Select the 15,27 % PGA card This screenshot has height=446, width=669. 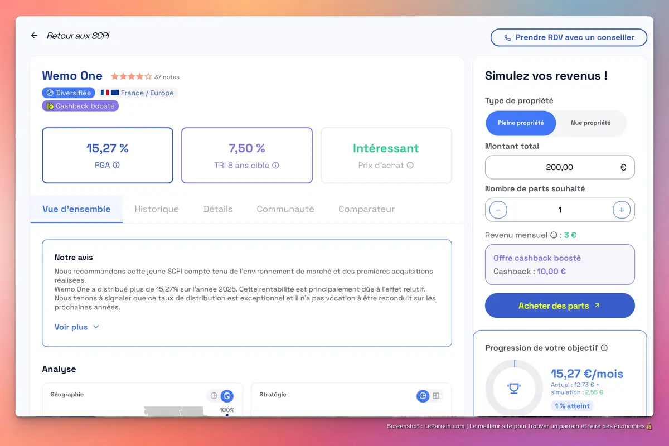108,156
